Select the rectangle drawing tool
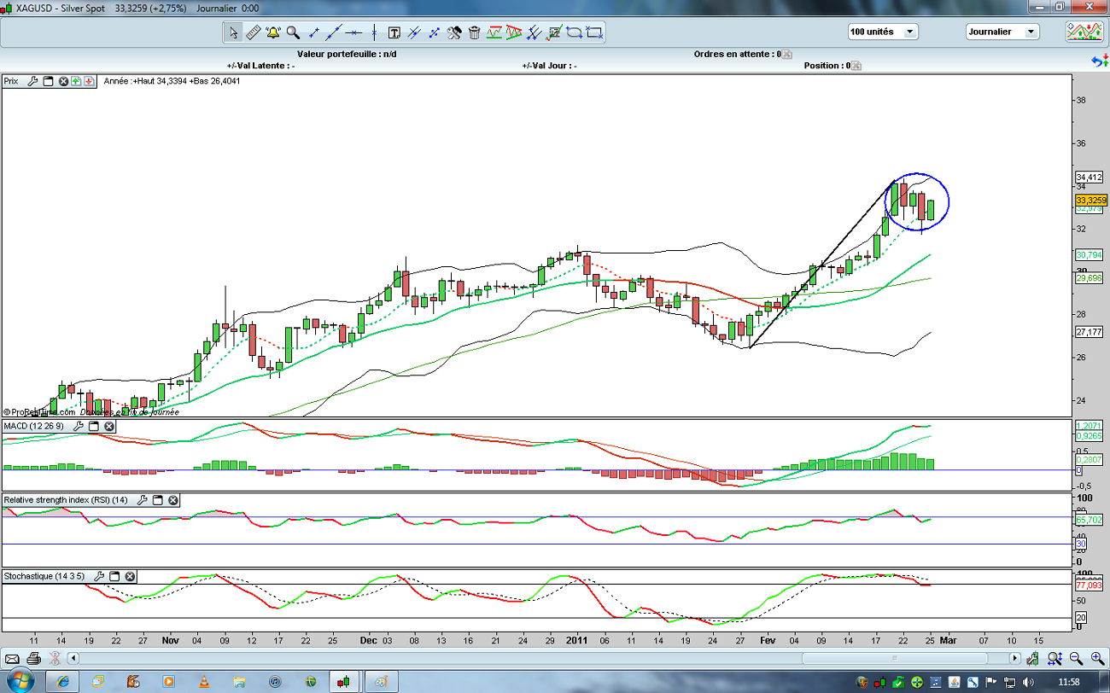 click(595, 32)
